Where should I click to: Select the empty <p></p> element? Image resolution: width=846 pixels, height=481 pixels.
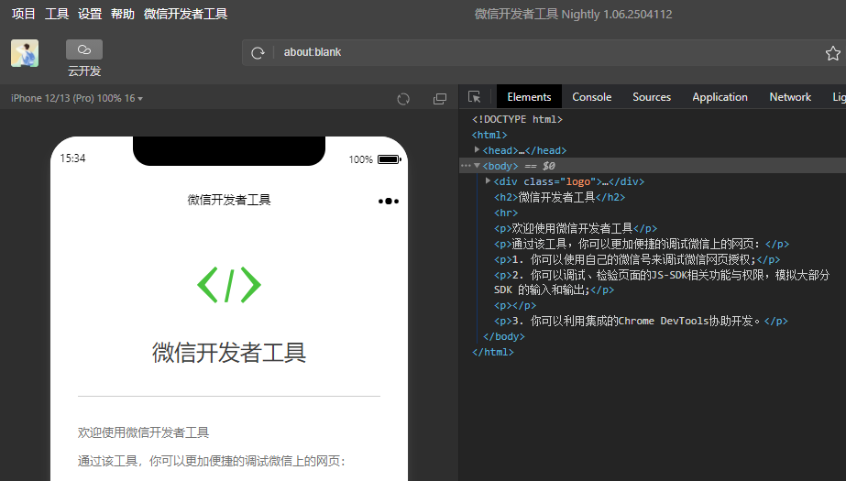515,306
